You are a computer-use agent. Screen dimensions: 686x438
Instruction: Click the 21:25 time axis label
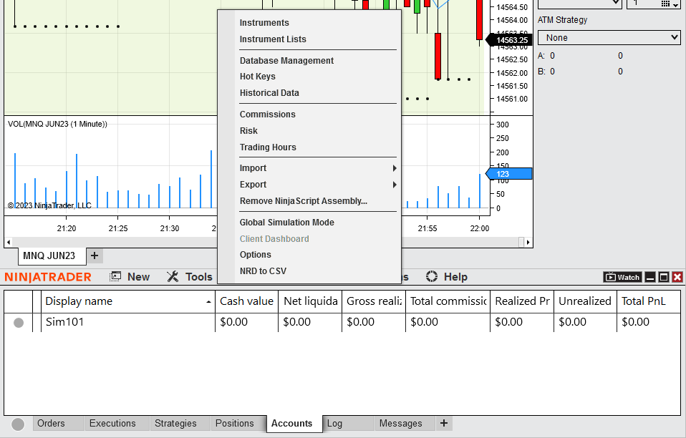[x=118, y=228]
